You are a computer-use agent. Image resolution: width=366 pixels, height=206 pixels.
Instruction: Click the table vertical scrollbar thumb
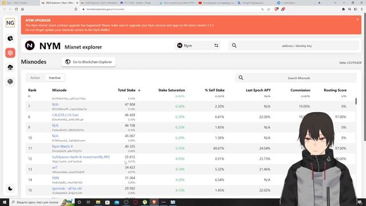click(x=356, y=101)
